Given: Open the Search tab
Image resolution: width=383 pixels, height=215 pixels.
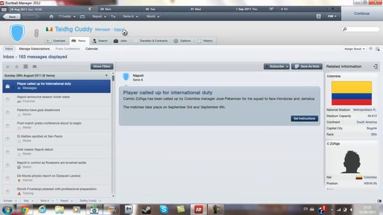Looking at the screenshot, I should click(x=100, y=41).
